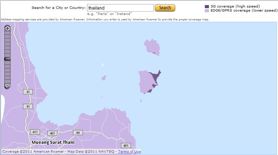Click the 41 shield closest to 417 shield
The image size is (278, 155).
[x=28, y=106]
